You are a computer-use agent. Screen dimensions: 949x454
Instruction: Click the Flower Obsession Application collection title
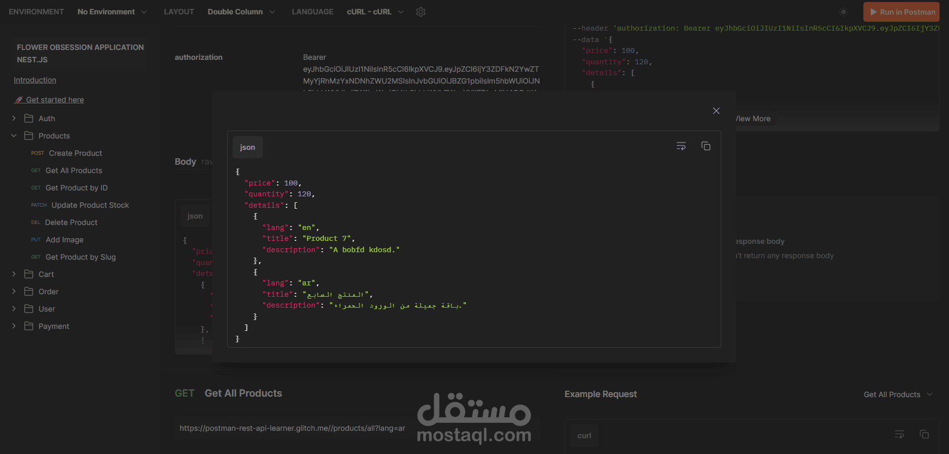(x=80, y=53)
